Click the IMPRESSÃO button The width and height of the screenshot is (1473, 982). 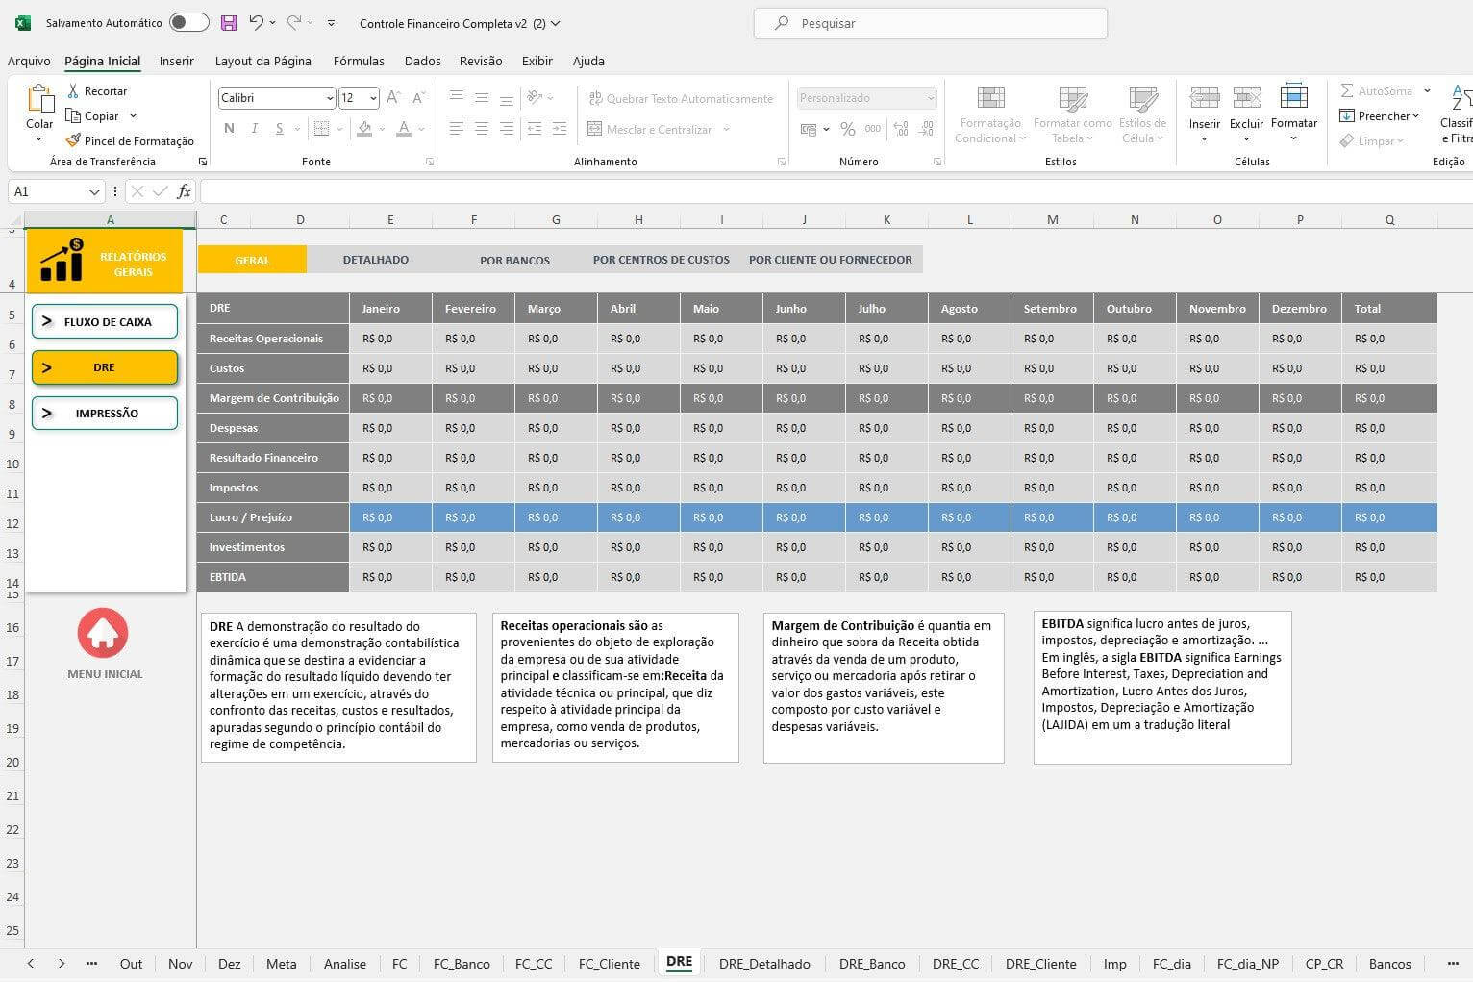point(105,413)
